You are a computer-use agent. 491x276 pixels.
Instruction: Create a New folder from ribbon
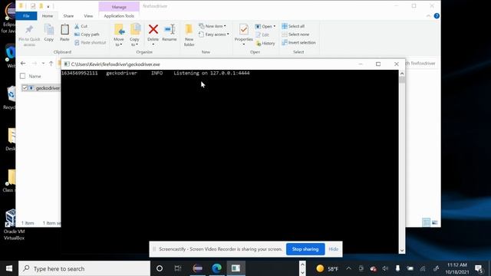(189, 35)
